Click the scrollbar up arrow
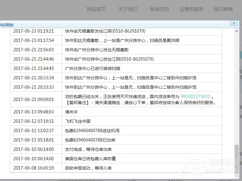Image resolution: width=242 pixels, height=181 pixels. pos(237,31)
